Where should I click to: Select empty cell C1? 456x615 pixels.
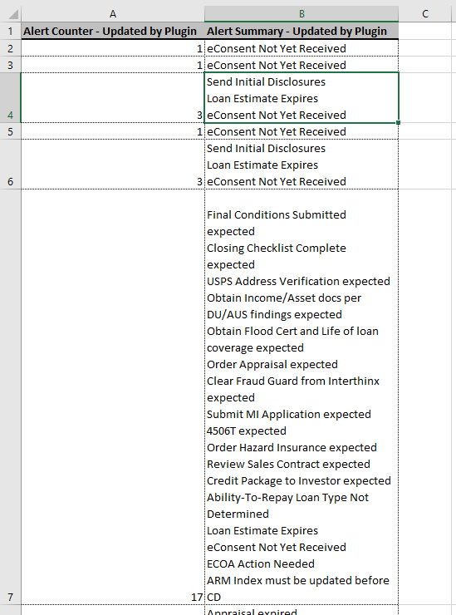pyautogui.click(x=425, y=31)
